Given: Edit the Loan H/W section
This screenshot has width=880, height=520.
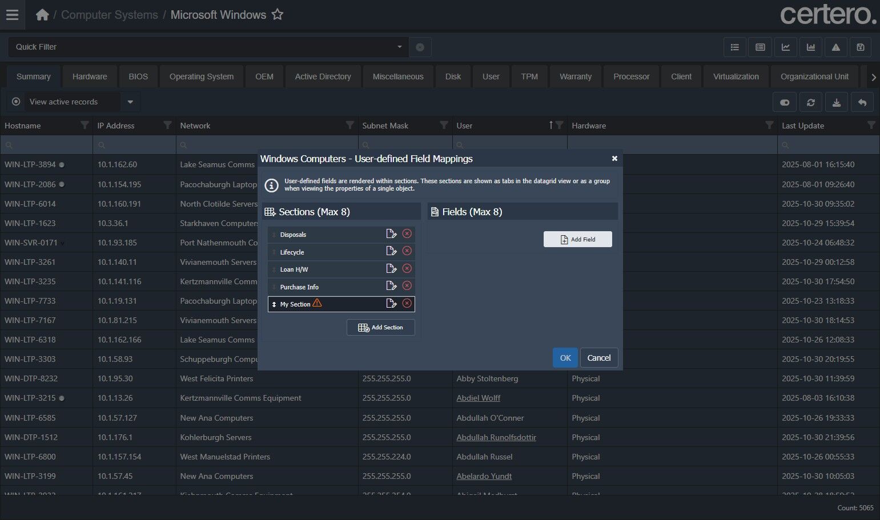Looking at the screenshot, I should point(391,269).
